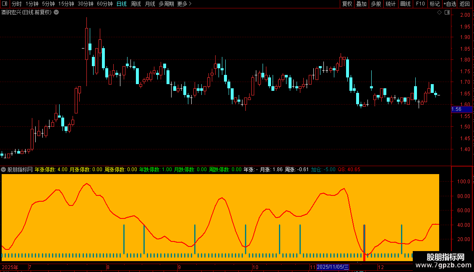
Task: Click the 加仓: -5.00 readout
Action: (323, 169)
